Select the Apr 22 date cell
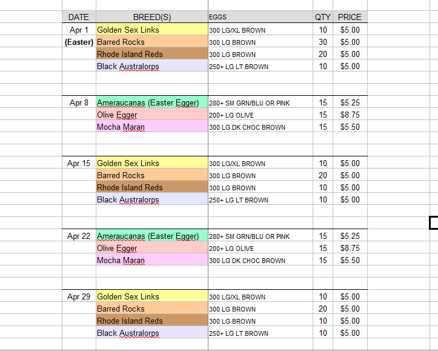The image size is (438, 351). pos(79,236)
